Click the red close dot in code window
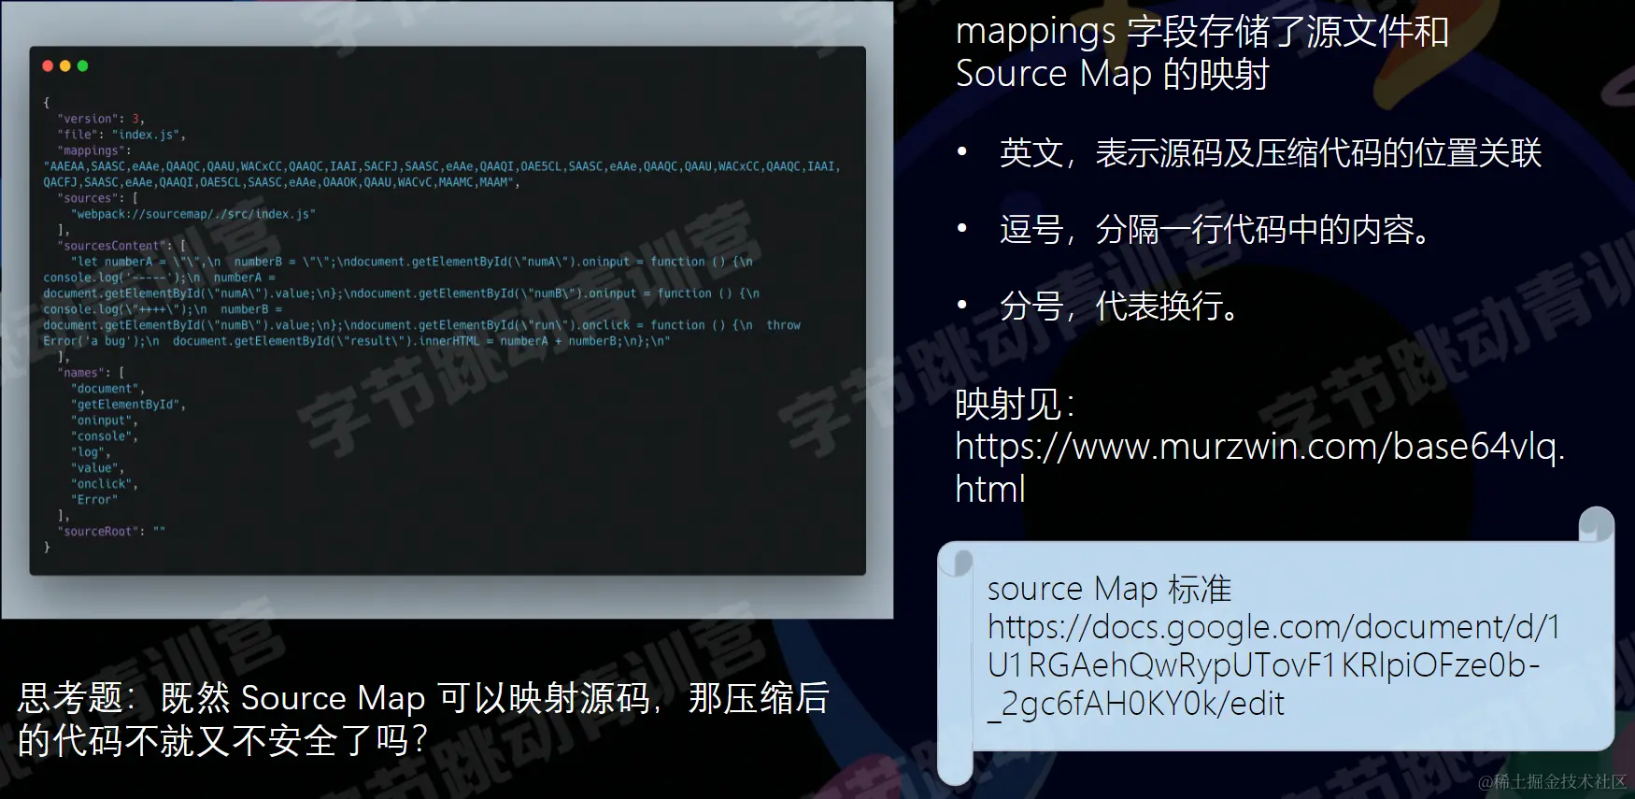 pyautogui.click(x=48, y=66)
